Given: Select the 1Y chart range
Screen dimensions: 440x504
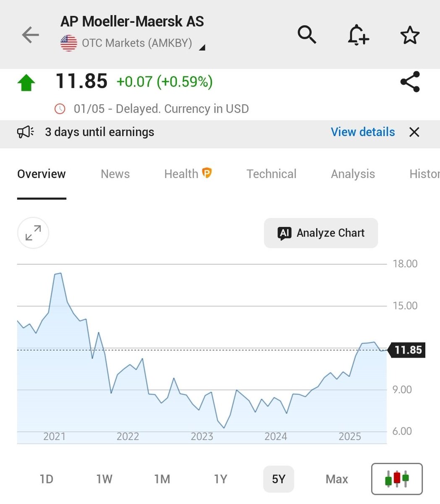Looking at the screenshot, I should (x=220, y=479).
